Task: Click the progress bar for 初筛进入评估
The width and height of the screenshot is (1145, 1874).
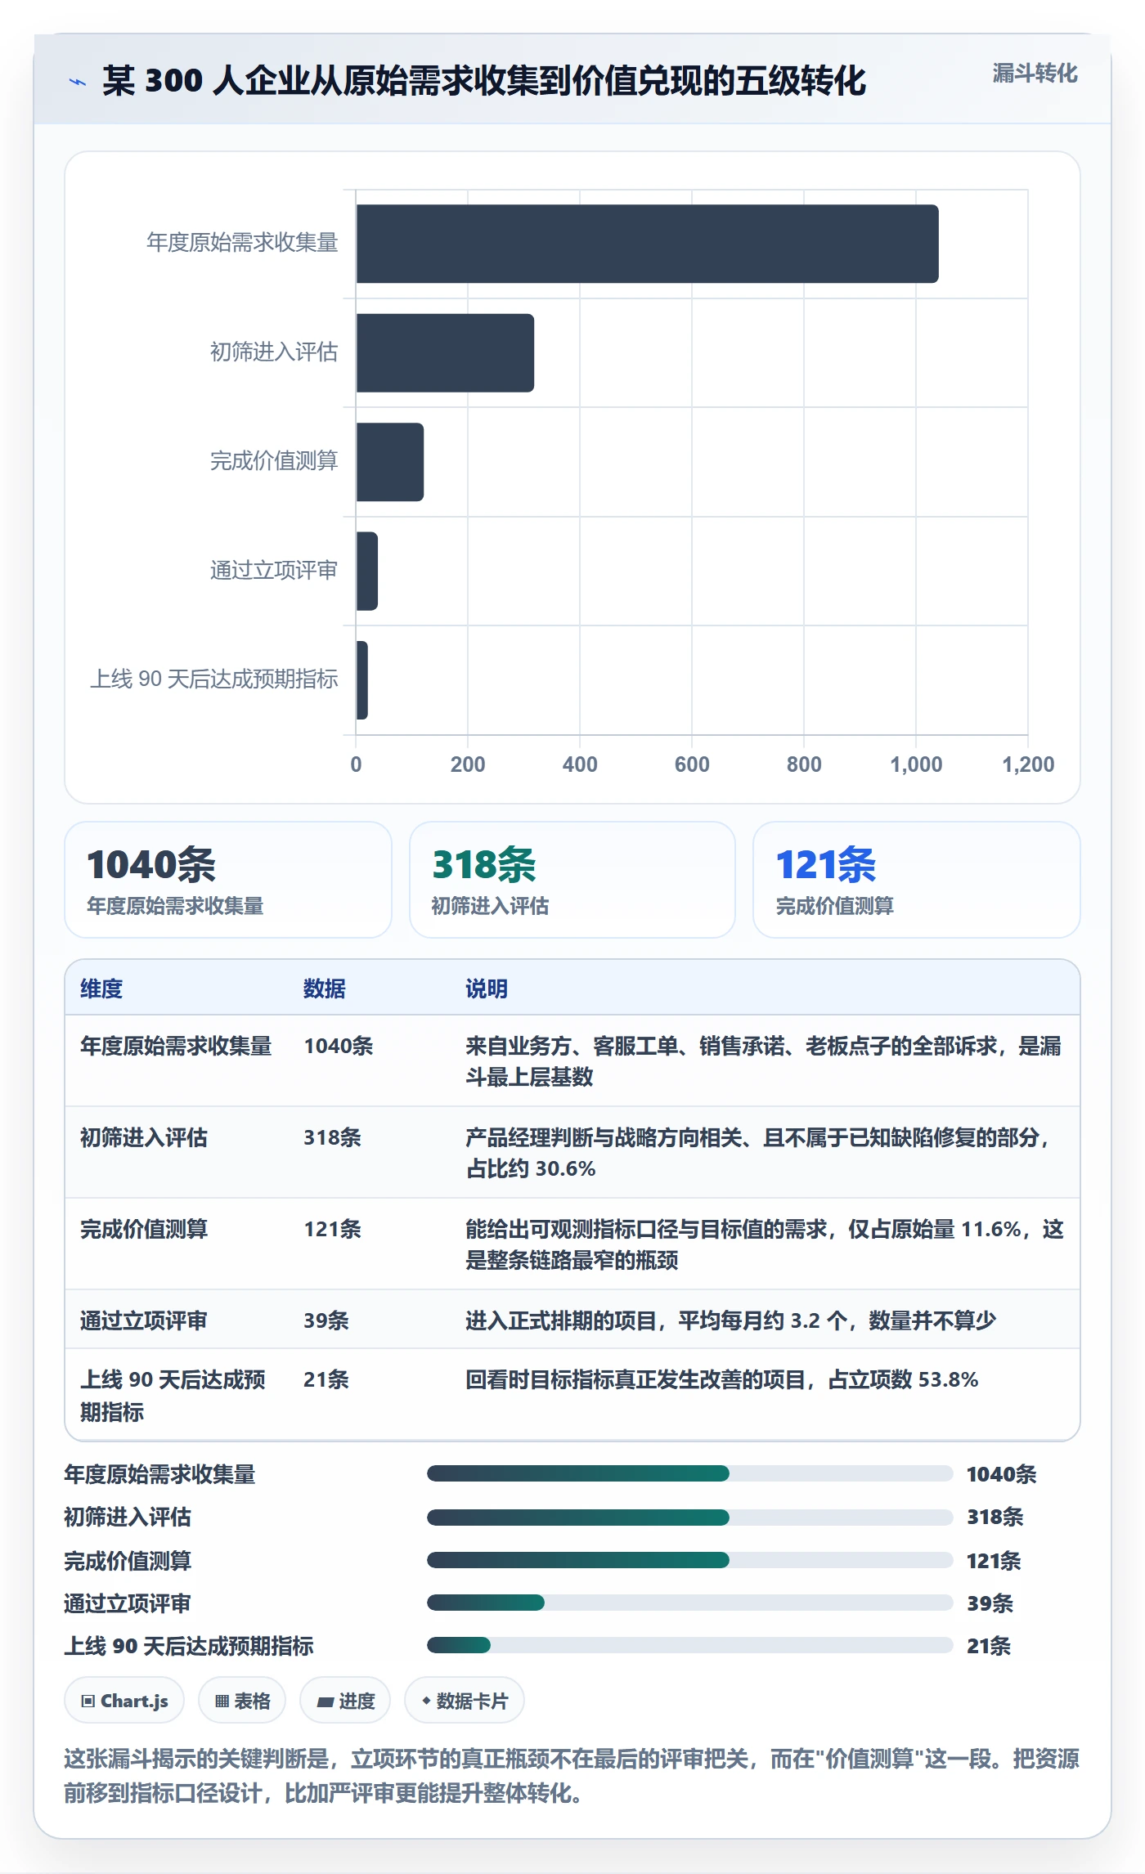Action: tap(689, 1517)
